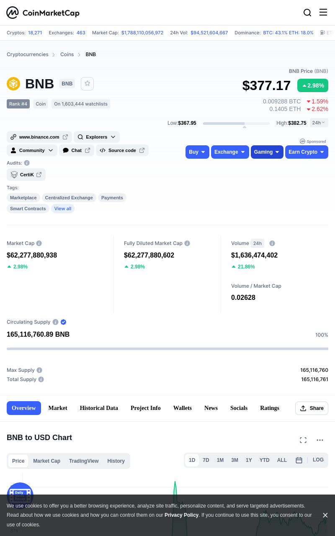Open the Ratings tab
This screenshot has width=335, height=536.
[270, 408]
